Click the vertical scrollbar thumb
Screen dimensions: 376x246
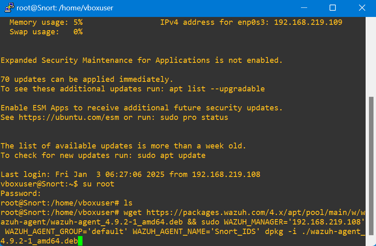pyautogui.click(x=371, y=165)
